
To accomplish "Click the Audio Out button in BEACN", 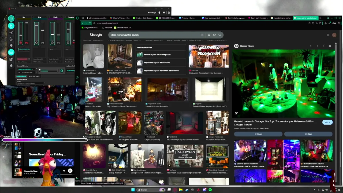I will click(x=70, y=70).
